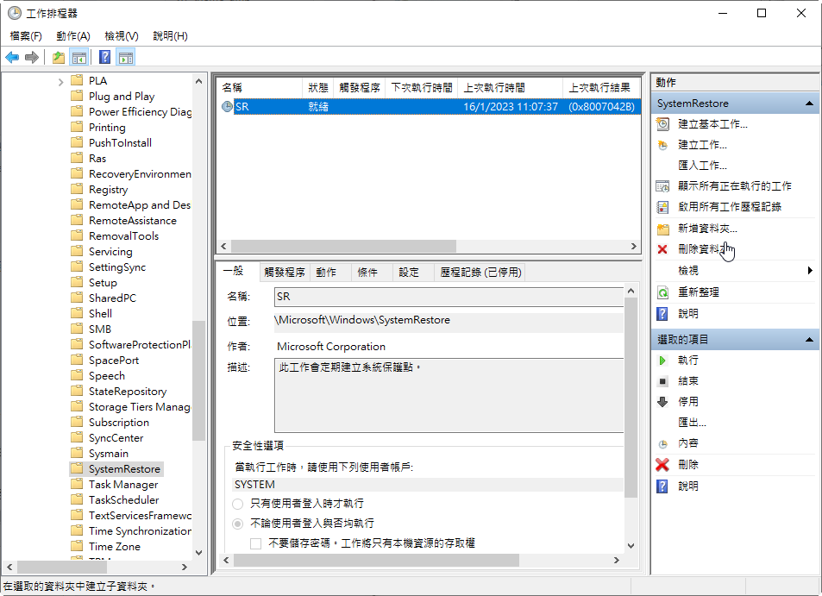Click the 顯示所有正在執行的工作 icon
Screen dimensions: 822x596
click(x=662, y=186)
